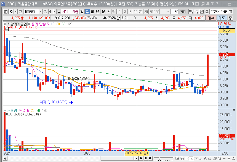Click the 전 button
The image size is (237, 162).
click(x=21, y=12)
